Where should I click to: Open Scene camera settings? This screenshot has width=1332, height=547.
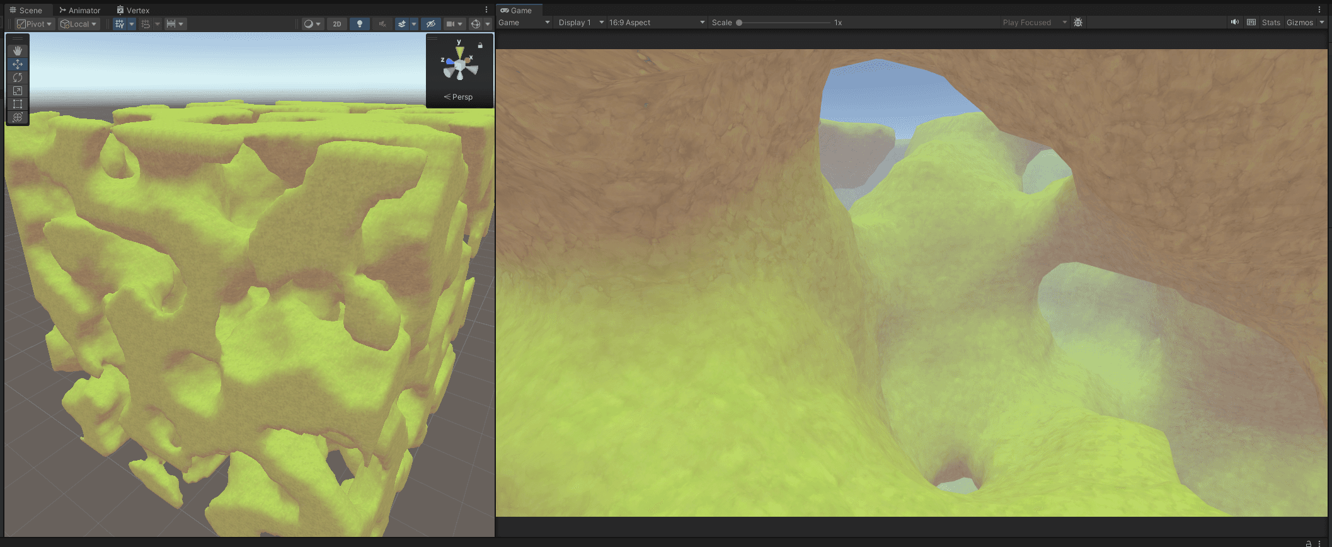click(454, 24)
